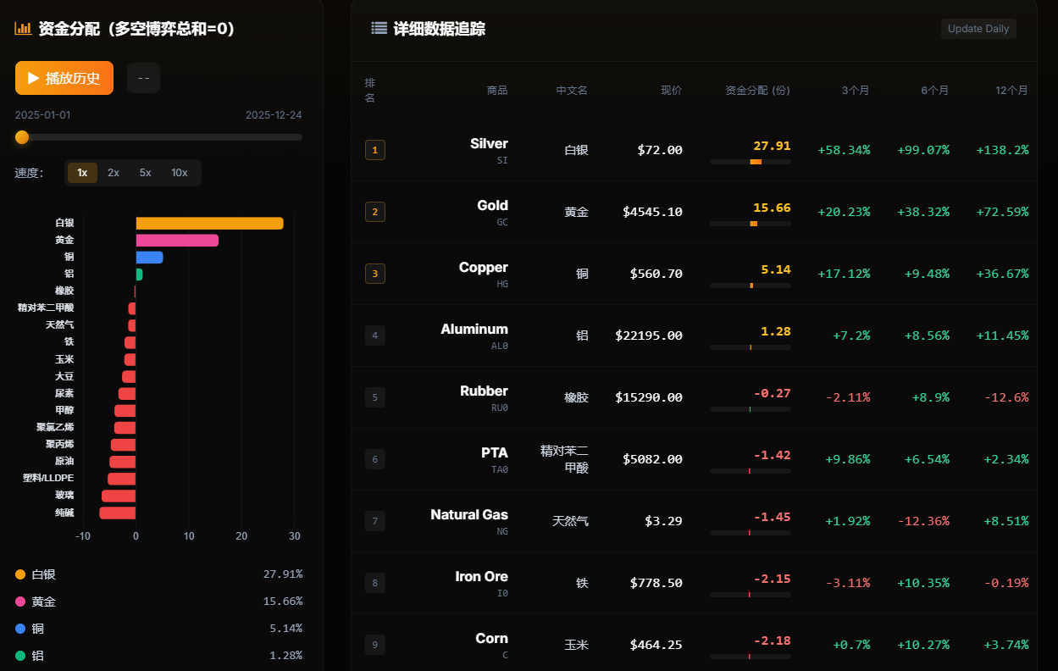This screenshot has width=1058, height=671.
Task: Click the bar chart icon beside 资金分配 title
Action: (x=22, y=28)
